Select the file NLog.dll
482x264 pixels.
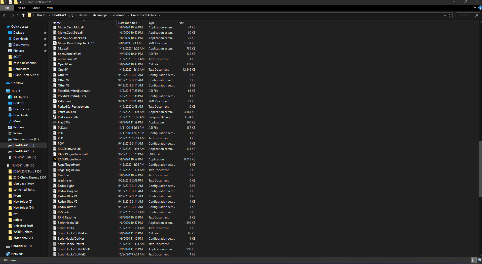(x=63, y=49)
